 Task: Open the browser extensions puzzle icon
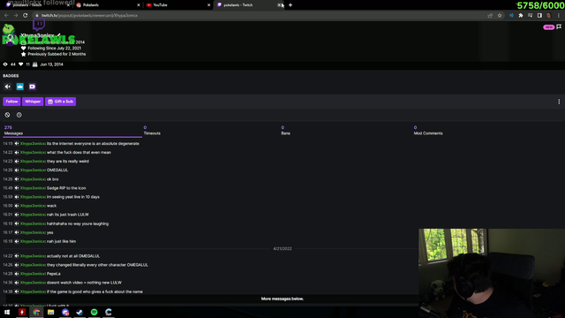pyautogui.click(x=521, y=16)
